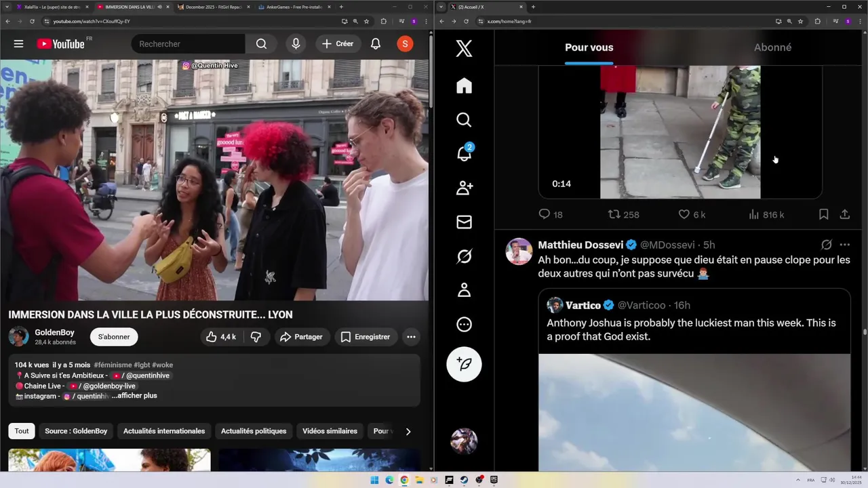
Task: Start YouTube voice search with microphone icon
Action: point(296,44)
